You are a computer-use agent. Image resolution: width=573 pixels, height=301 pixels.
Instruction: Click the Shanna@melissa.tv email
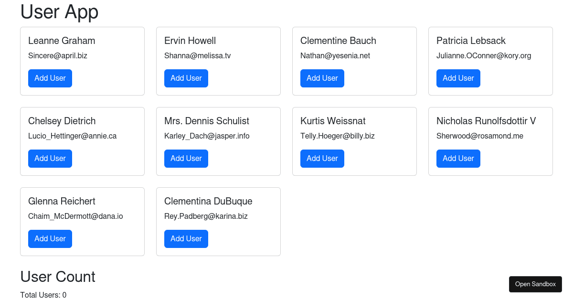197,56
